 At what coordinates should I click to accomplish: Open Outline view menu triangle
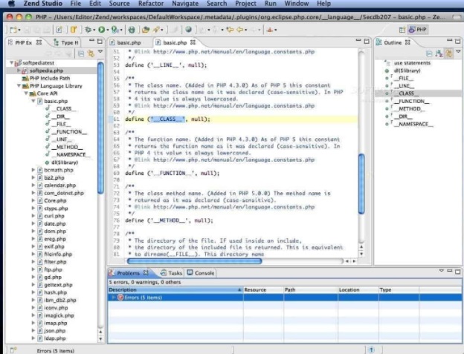pos(458,51)
